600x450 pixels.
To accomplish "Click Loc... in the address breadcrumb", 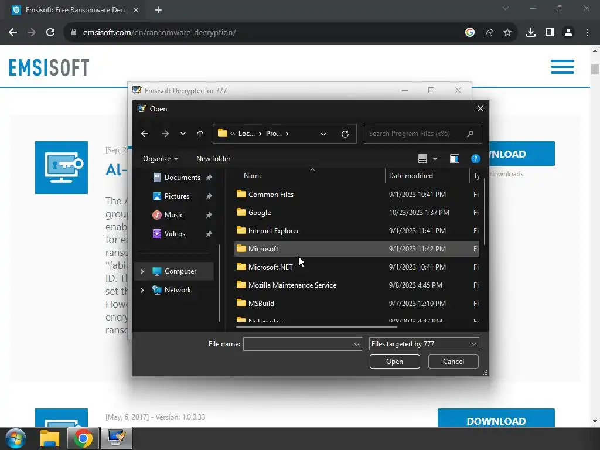I will pos(247,134).
